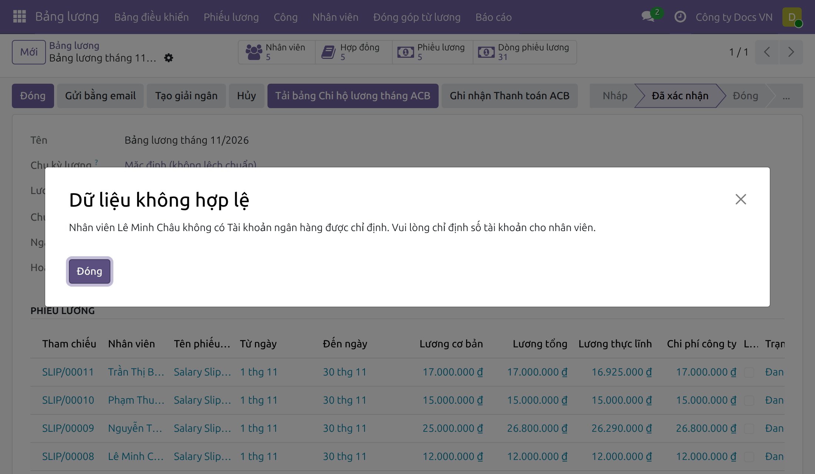Open the activities clock icon
The width and height of the screenshot is (815, 474).
tap(680, 17)
